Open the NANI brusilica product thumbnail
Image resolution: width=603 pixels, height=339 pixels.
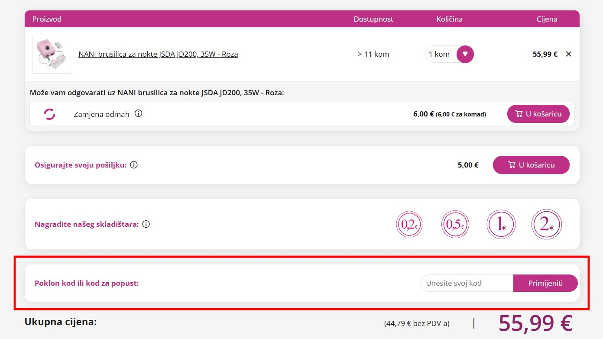tap(52, 54)
